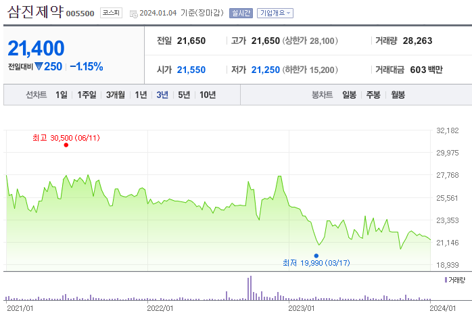Click the -1.15% change rate
The height and width of the screenshot is (317, 472).
[87, 66]
